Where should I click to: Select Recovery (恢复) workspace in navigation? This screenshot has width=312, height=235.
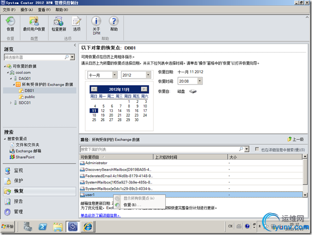tap(39, 191)
